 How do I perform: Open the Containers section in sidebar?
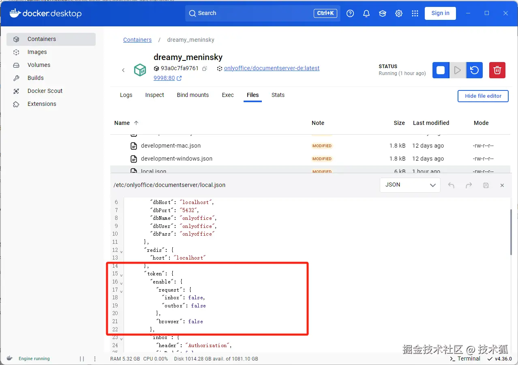tap(51, 39)
